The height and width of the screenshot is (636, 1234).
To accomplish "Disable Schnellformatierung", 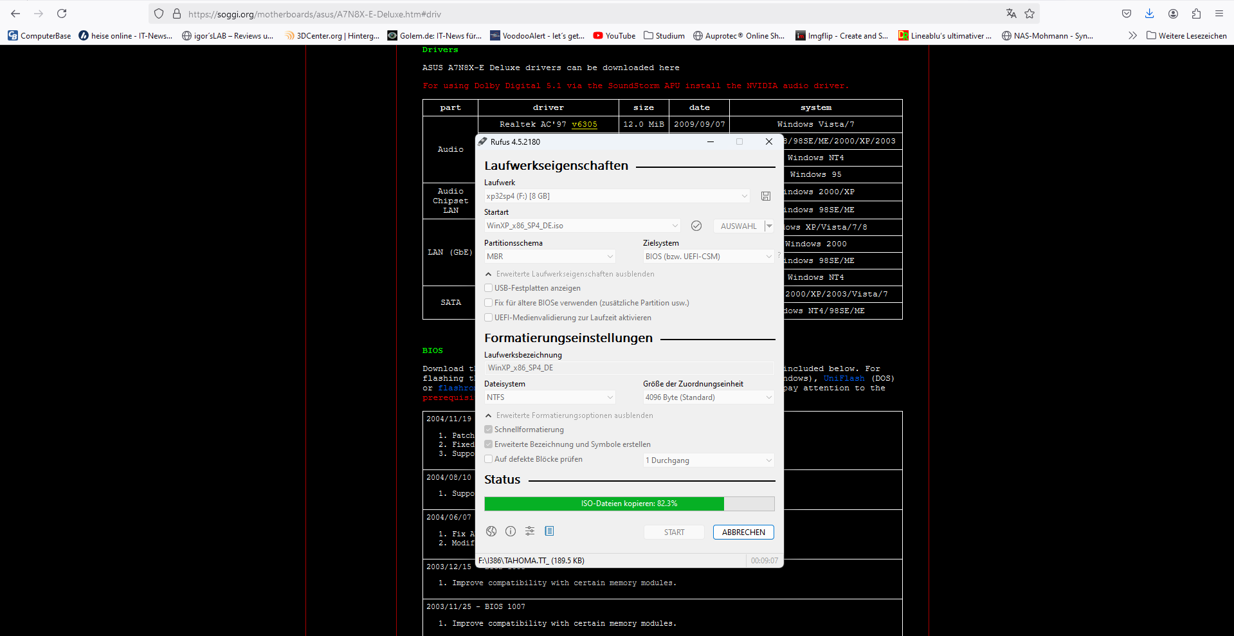I will (489, 430).
